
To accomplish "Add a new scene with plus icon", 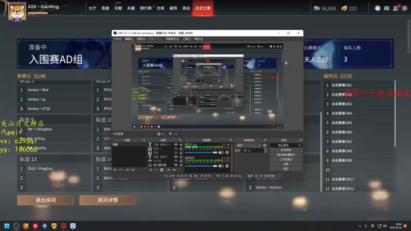I will tap(115, 170).
